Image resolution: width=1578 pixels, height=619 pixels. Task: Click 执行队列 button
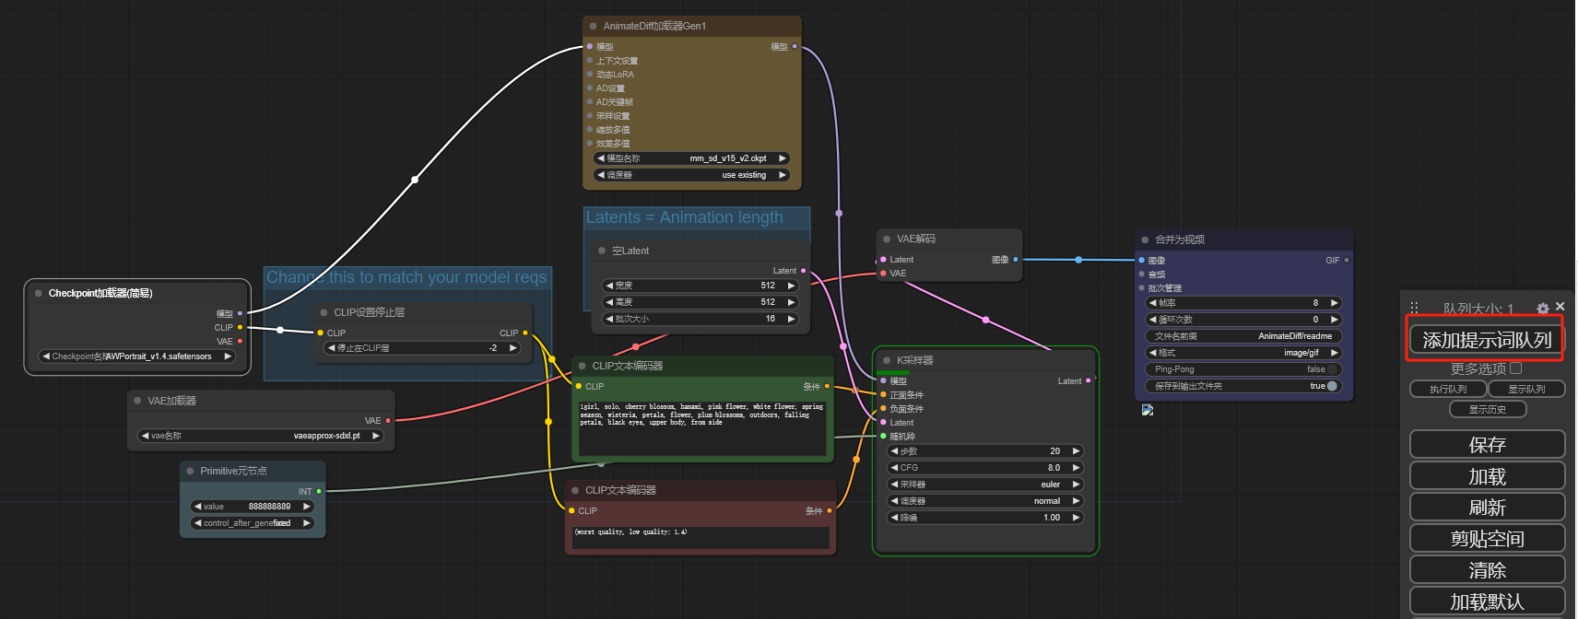point(1447,389)
